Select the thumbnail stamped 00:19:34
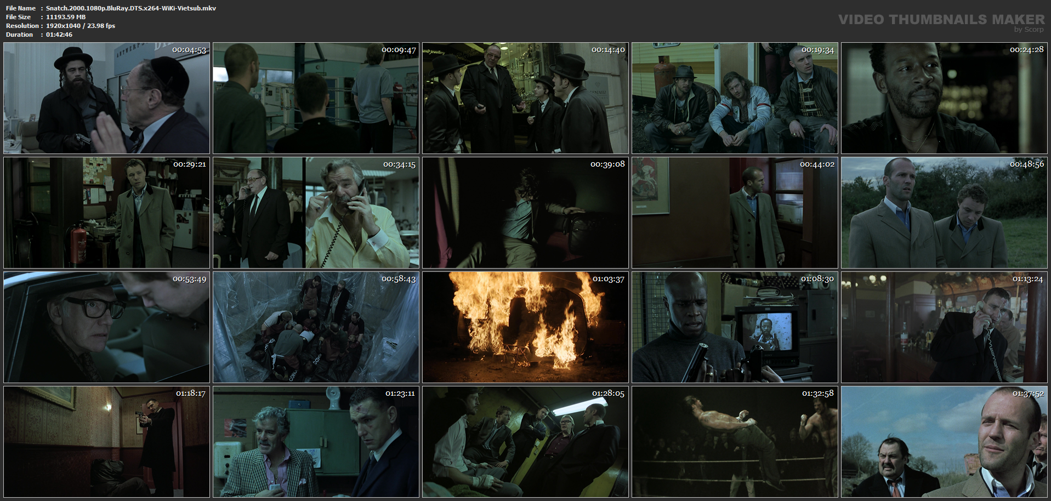 pyautogui.click(x=735, y=98)
